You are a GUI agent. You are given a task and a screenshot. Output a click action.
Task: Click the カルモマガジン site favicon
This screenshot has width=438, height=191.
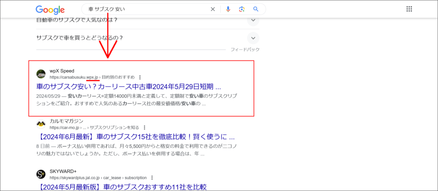(41, 124)
